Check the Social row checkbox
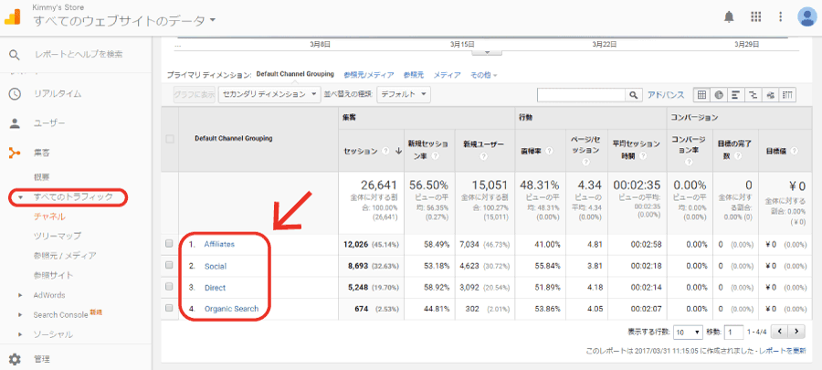This screenshot has height=370, width=822. pos(169,265)
